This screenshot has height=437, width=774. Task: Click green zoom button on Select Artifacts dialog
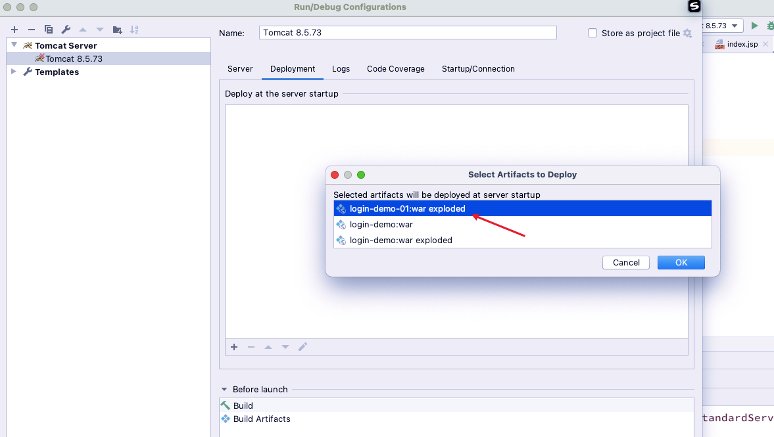[361, 175]
